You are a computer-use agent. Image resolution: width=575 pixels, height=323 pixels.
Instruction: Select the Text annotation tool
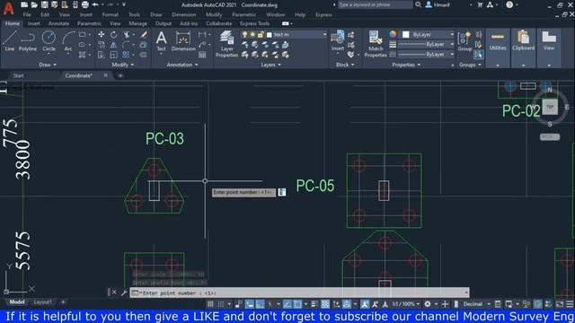[161, 41]
